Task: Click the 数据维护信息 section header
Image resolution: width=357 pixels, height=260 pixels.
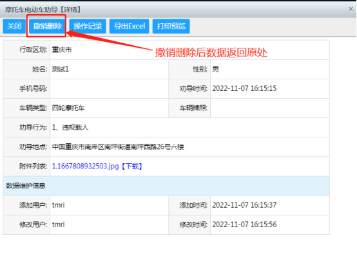Action: pyautogui.click(x=166, y=186)
